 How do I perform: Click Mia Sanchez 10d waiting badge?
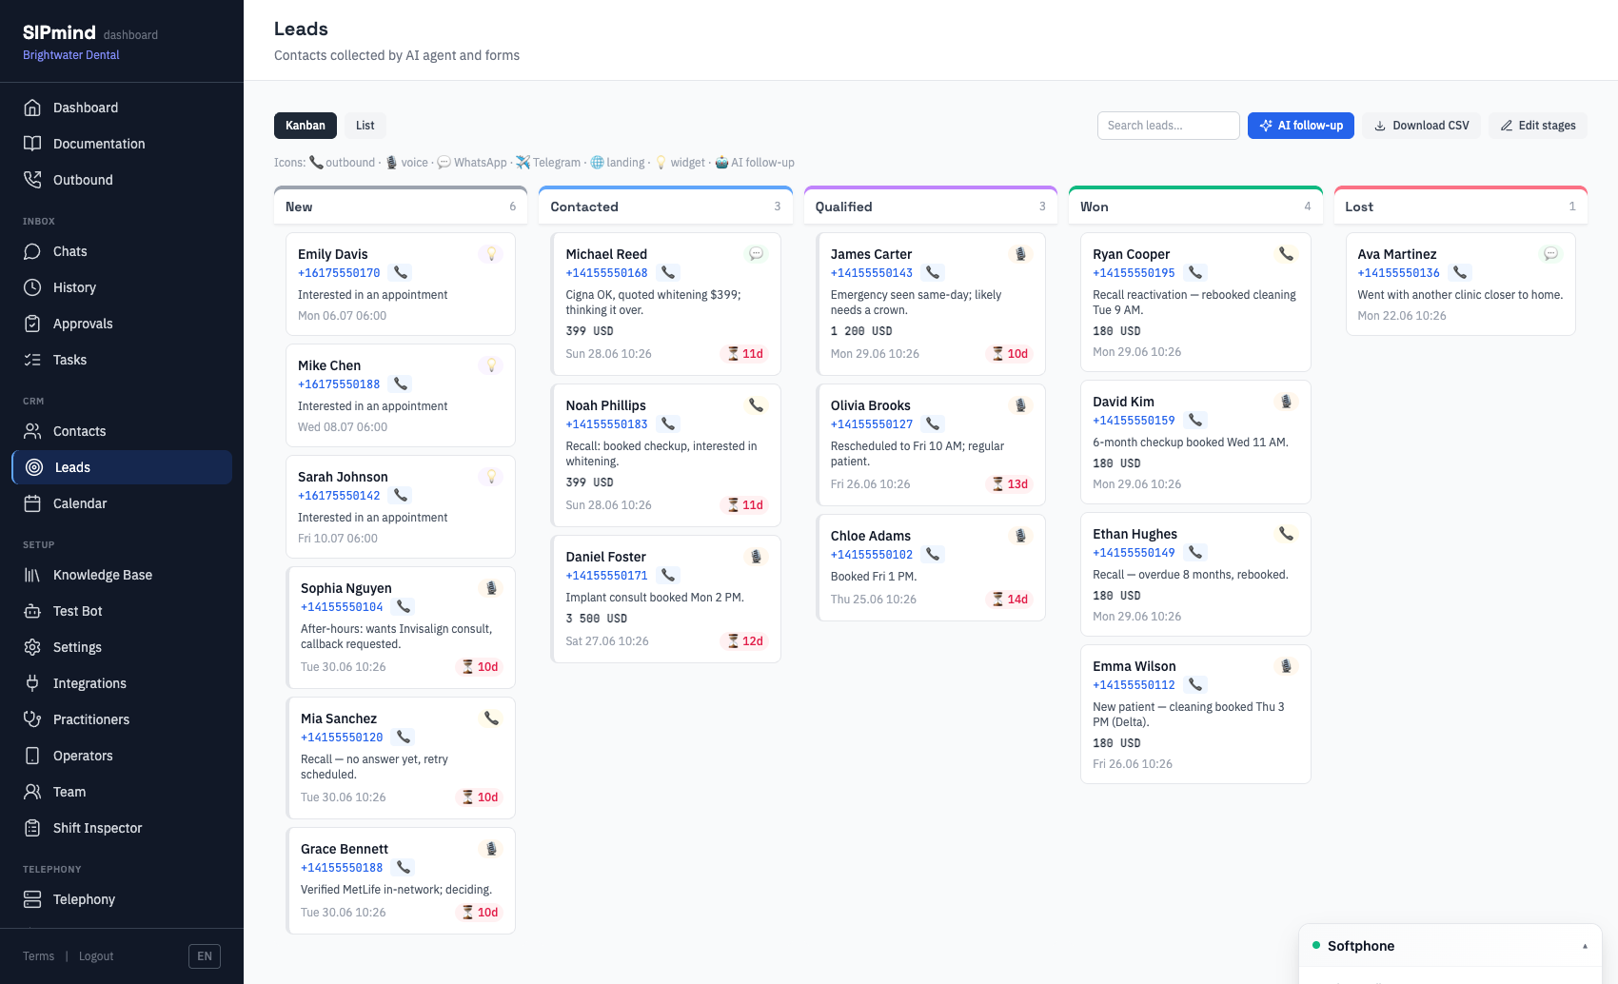click(480, 797)
